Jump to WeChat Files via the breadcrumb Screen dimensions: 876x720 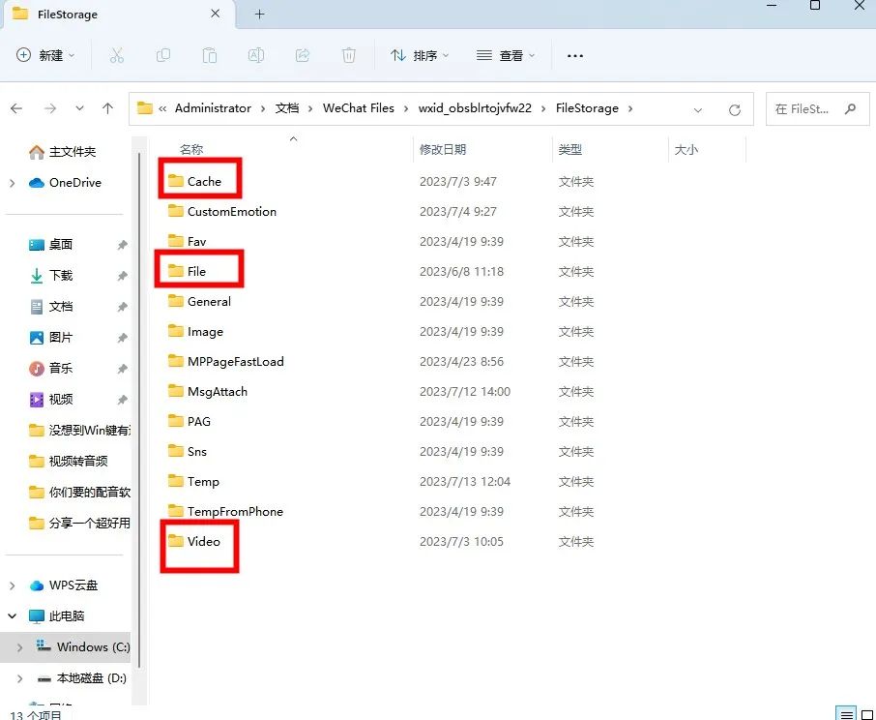click(359, 108)
